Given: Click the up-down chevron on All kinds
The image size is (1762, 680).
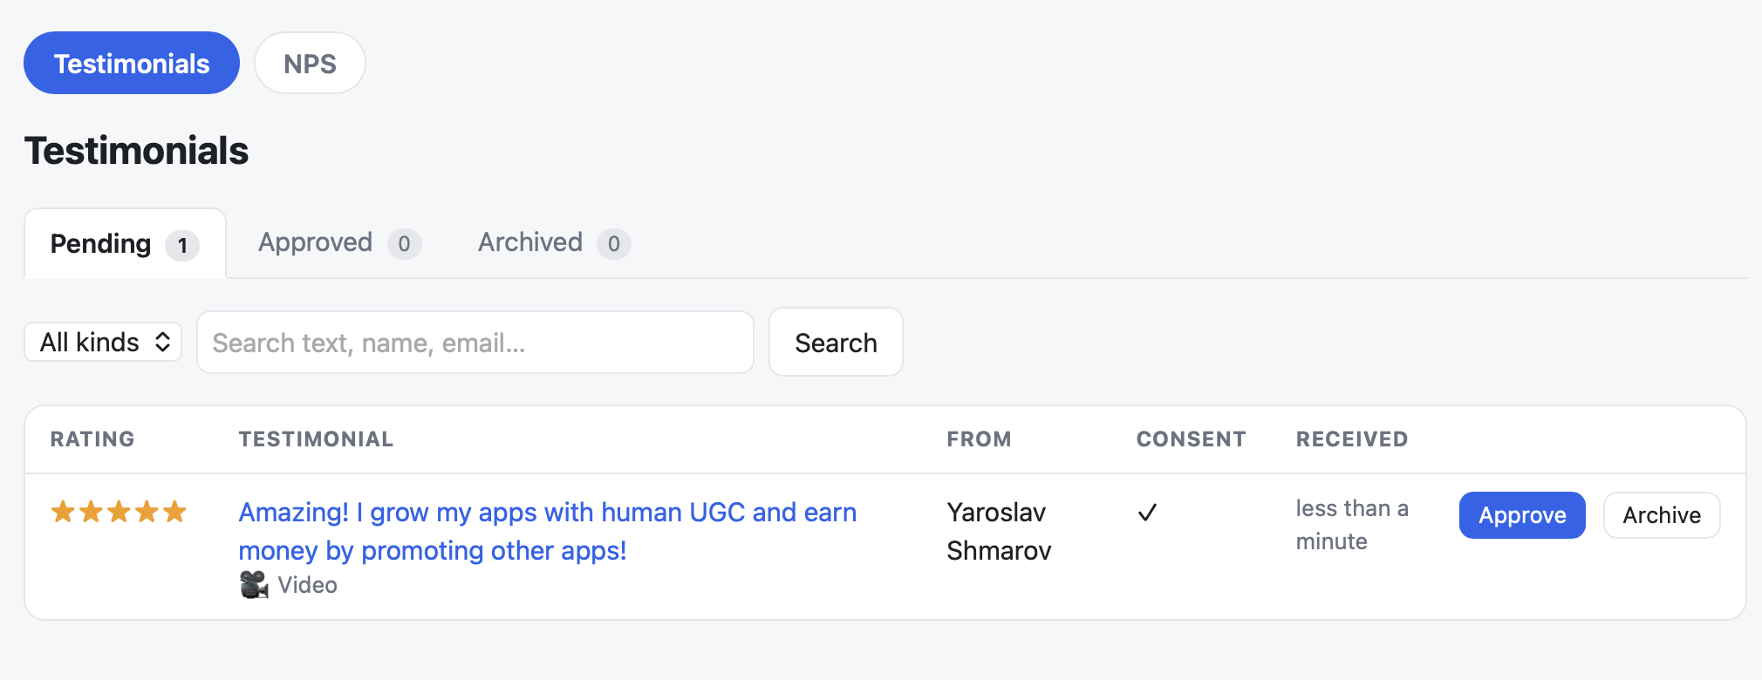Looking at the screenshot, I should (x=162, y=342).
